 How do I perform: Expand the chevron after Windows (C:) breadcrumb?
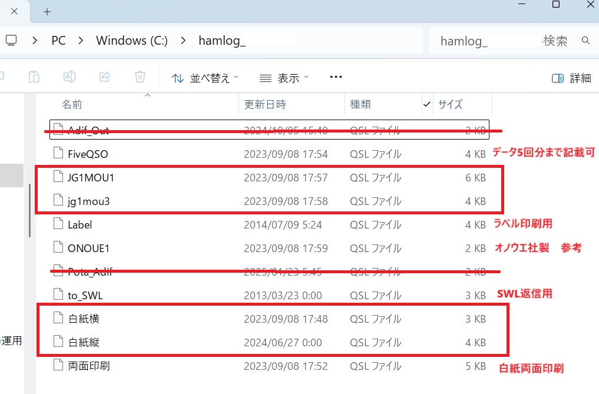184,41
